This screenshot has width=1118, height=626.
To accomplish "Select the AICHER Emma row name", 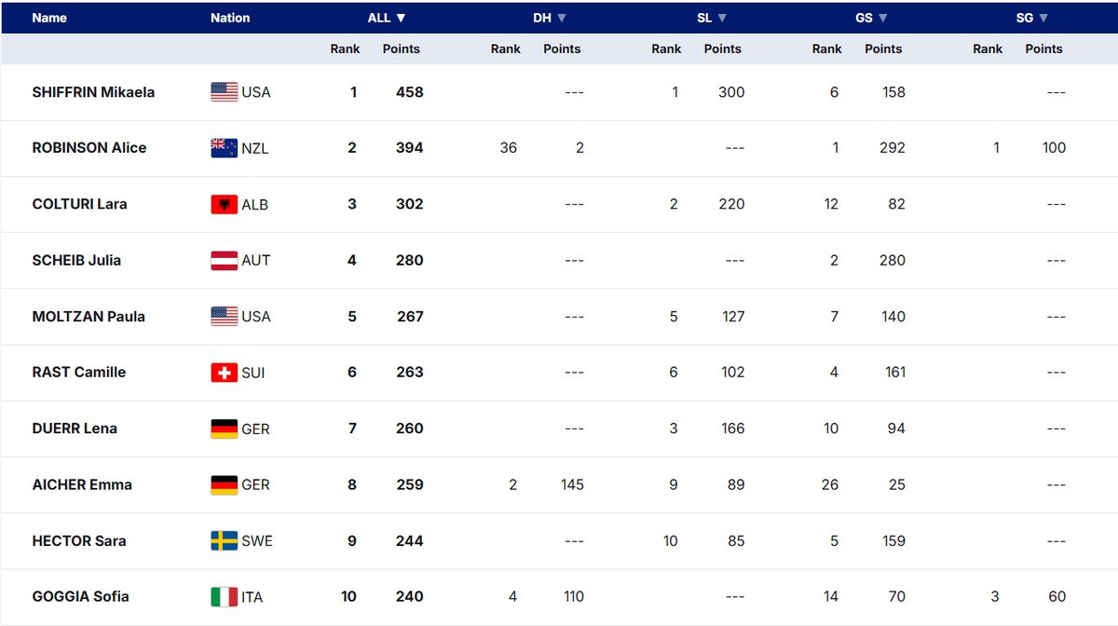I will pyautogui.click(x=82, y=484).
